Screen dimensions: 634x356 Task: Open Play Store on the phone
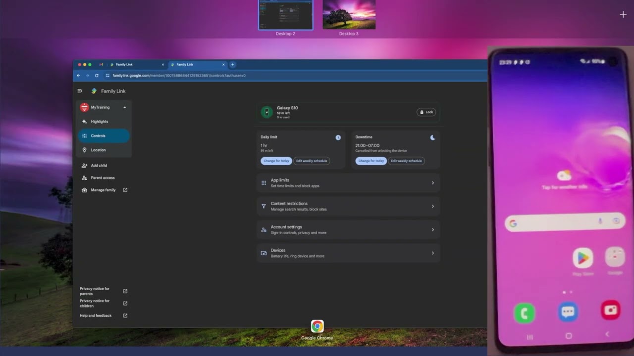pos(583,259)
